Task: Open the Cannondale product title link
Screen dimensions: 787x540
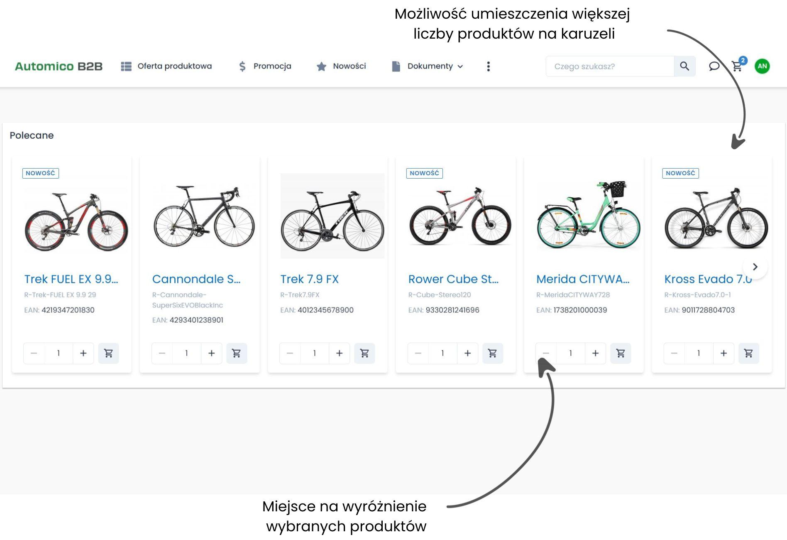Action: pyautogui.click(x=196, y=279)
